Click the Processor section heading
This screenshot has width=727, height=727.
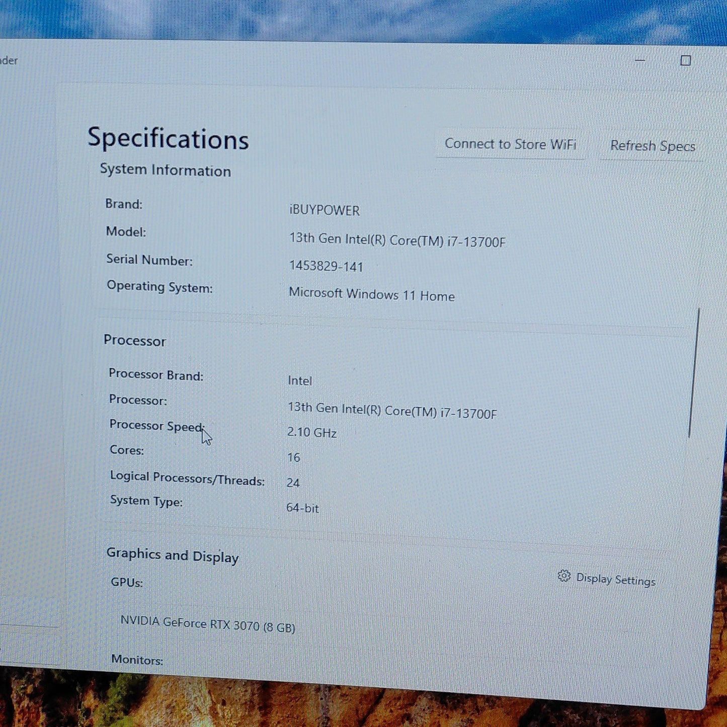135,341
